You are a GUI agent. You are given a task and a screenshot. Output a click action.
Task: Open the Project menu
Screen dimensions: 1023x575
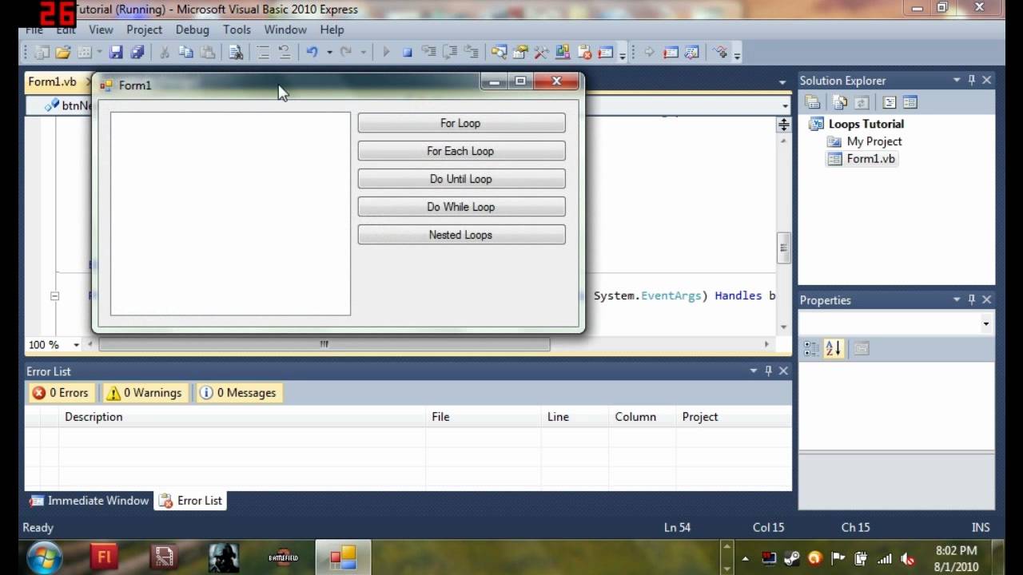144,30
